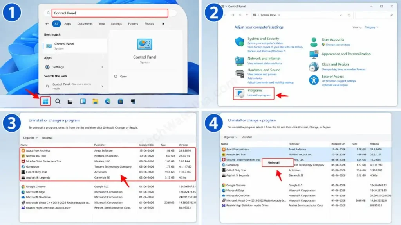Click the Appearance and Personalization monitor icon

(x=314, y=54)
